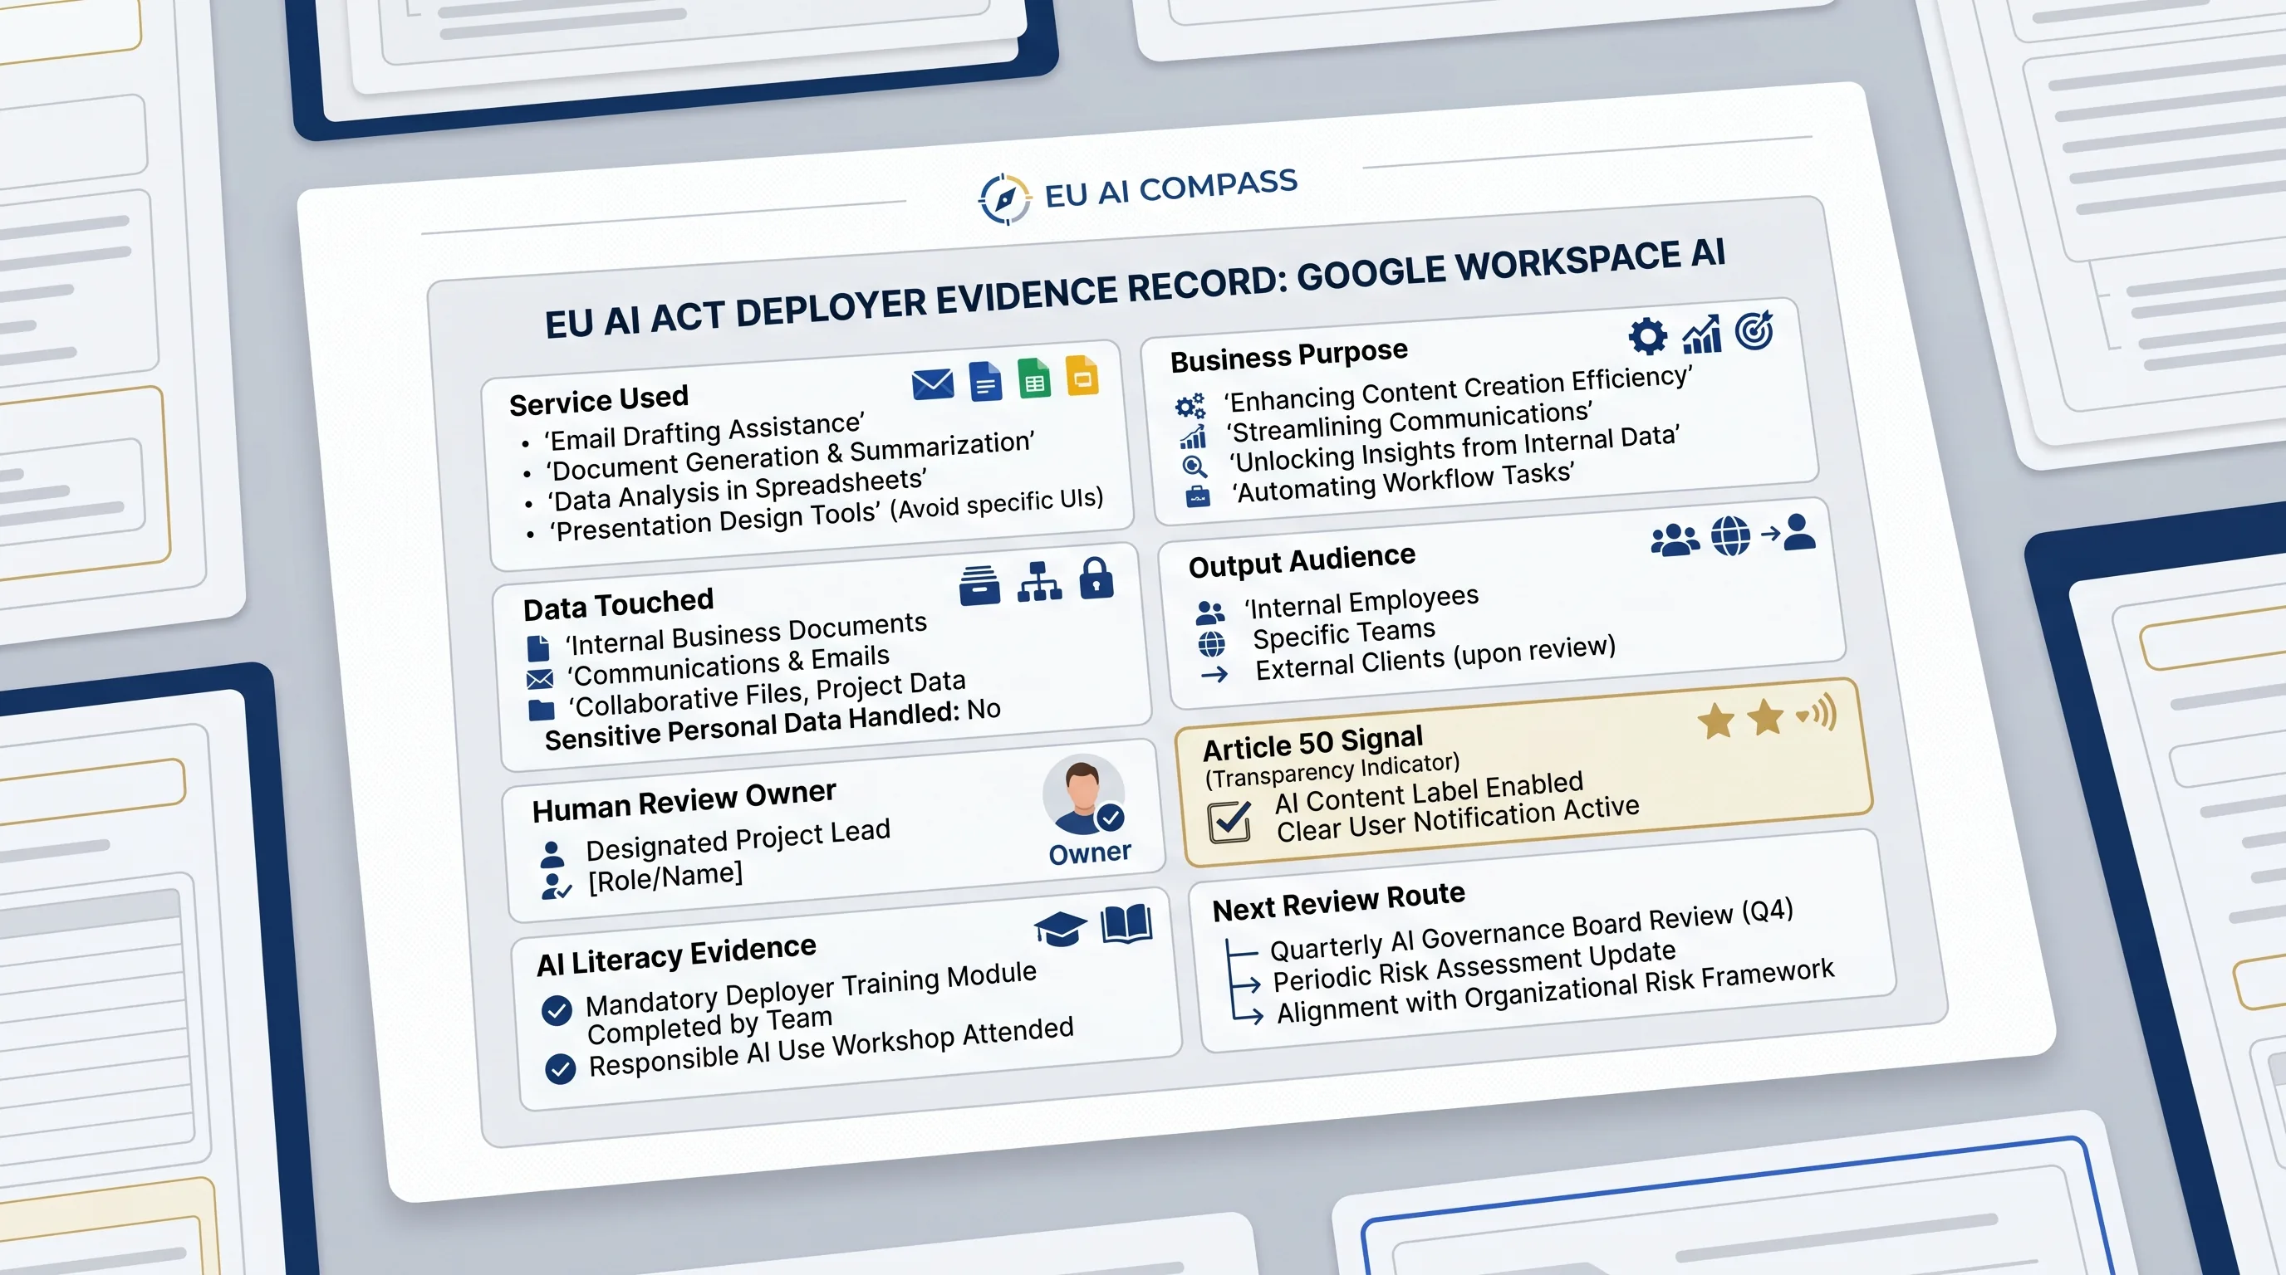
Task: Click the file drawer icon in Data Touched
Action: pos(979,586)
